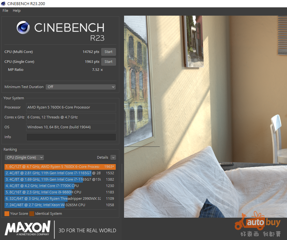Start the CPU Single Core test

click(108, 62)
